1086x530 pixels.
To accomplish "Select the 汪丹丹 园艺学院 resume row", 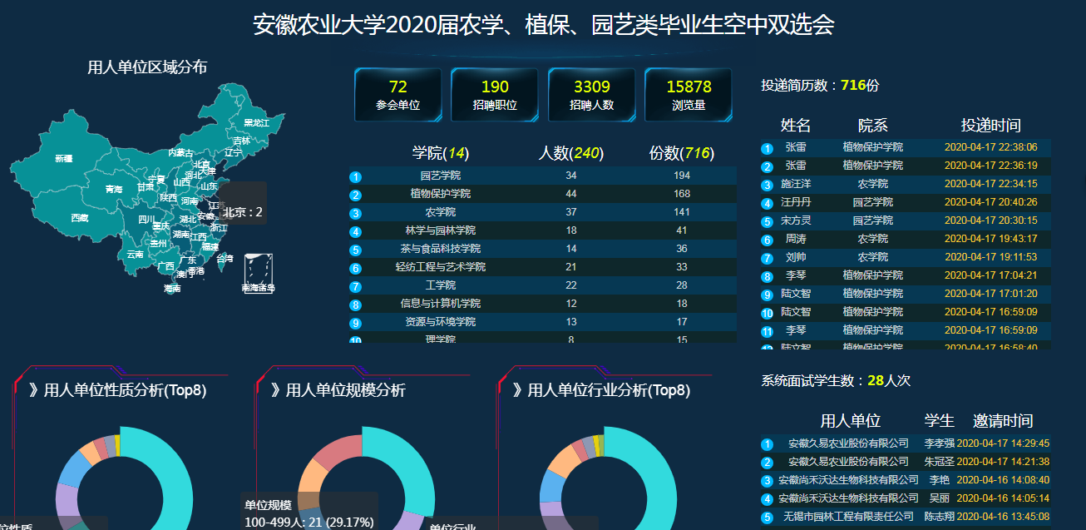I will click(906, 202).
